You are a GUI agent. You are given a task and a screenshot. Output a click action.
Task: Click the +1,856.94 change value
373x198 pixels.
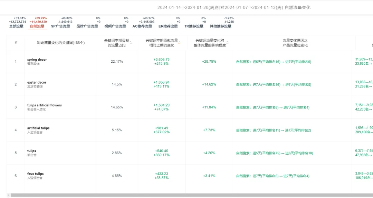(x=162, y=82)
